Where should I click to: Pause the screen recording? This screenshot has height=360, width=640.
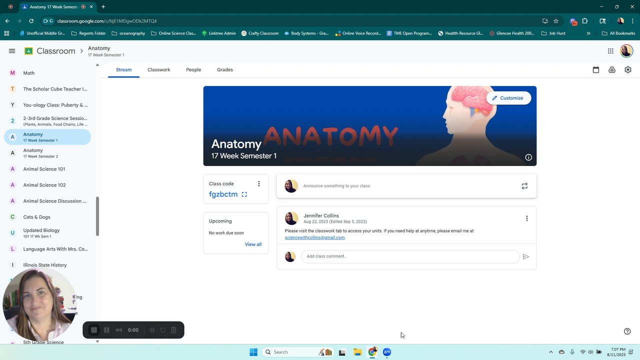106,330
